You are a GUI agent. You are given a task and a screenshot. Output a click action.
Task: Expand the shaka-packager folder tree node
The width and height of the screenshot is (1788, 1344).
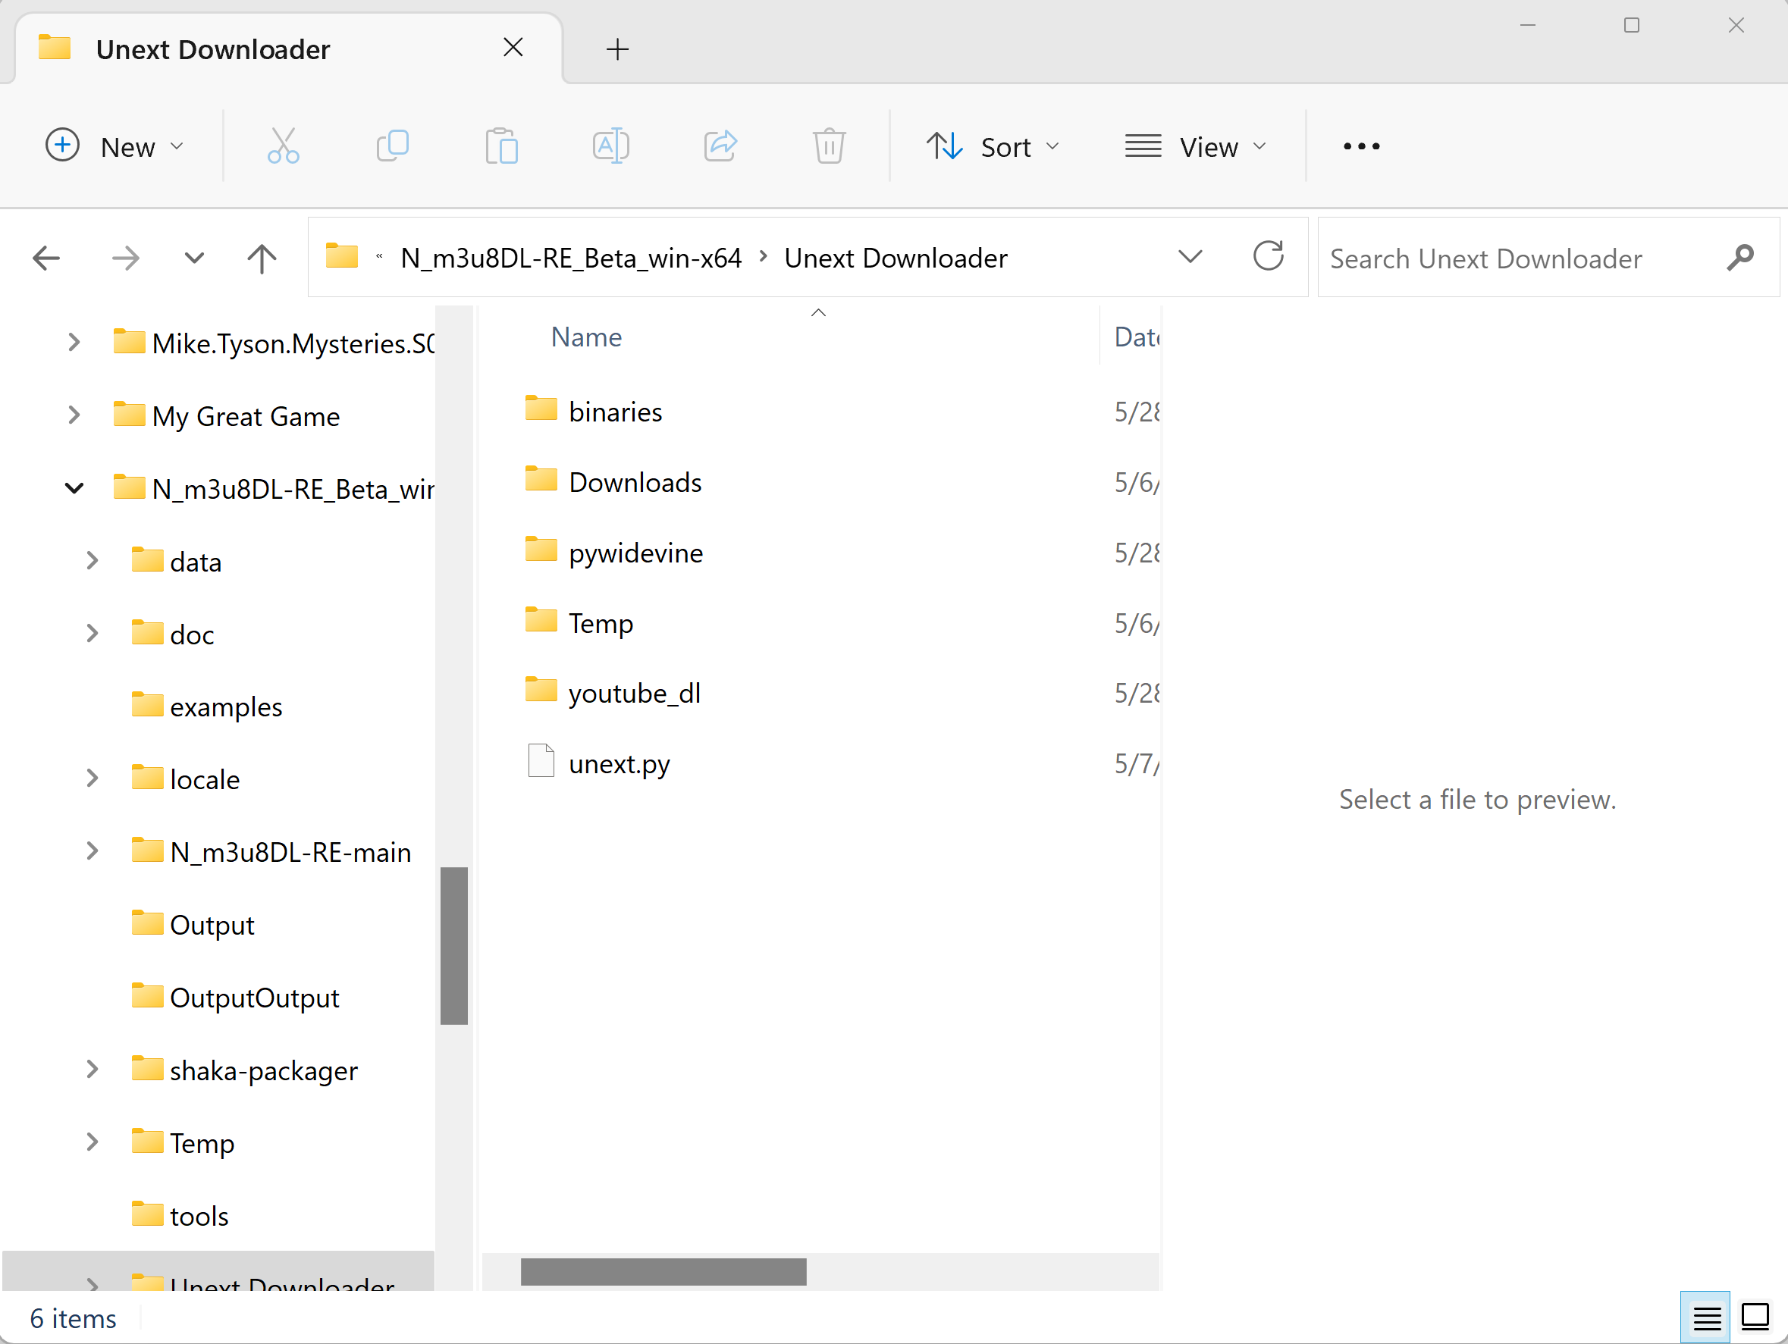point(93,1070)
